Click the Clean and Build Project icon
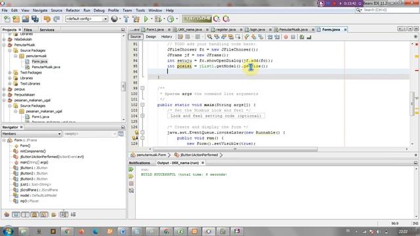Viewport: 420px width, 236px height. tap(136, 19)
